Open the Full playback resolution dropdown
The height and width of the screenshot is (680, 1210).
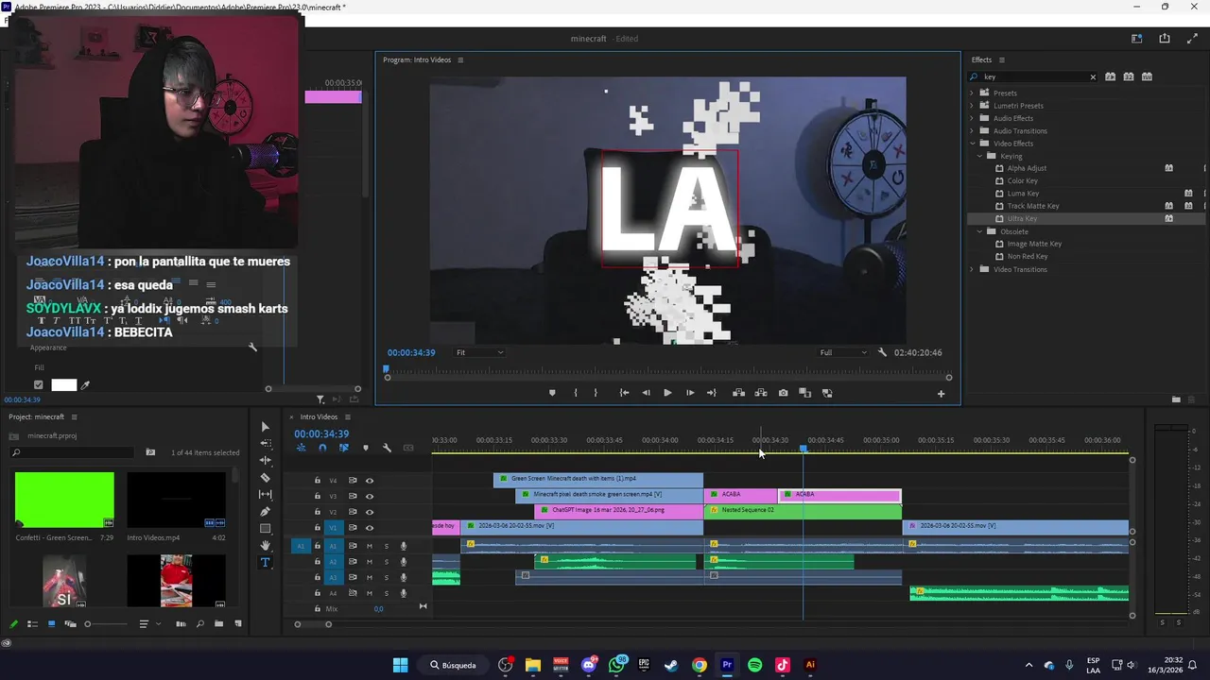[842, 352]
